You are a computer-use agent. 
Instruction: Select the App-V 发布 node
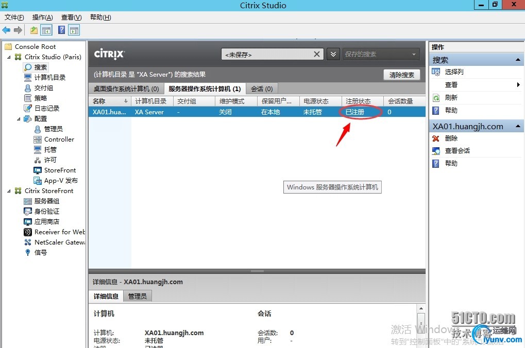coord(56,181)
